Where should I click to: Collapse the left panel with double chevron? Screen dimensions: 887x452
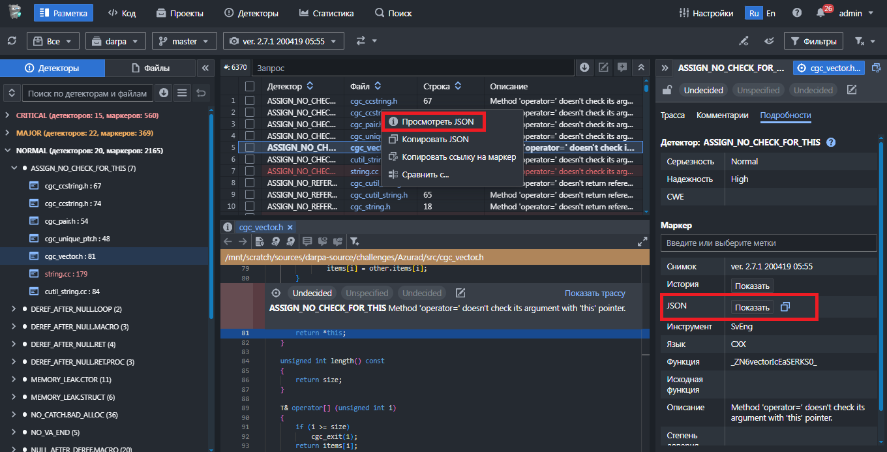205,68
